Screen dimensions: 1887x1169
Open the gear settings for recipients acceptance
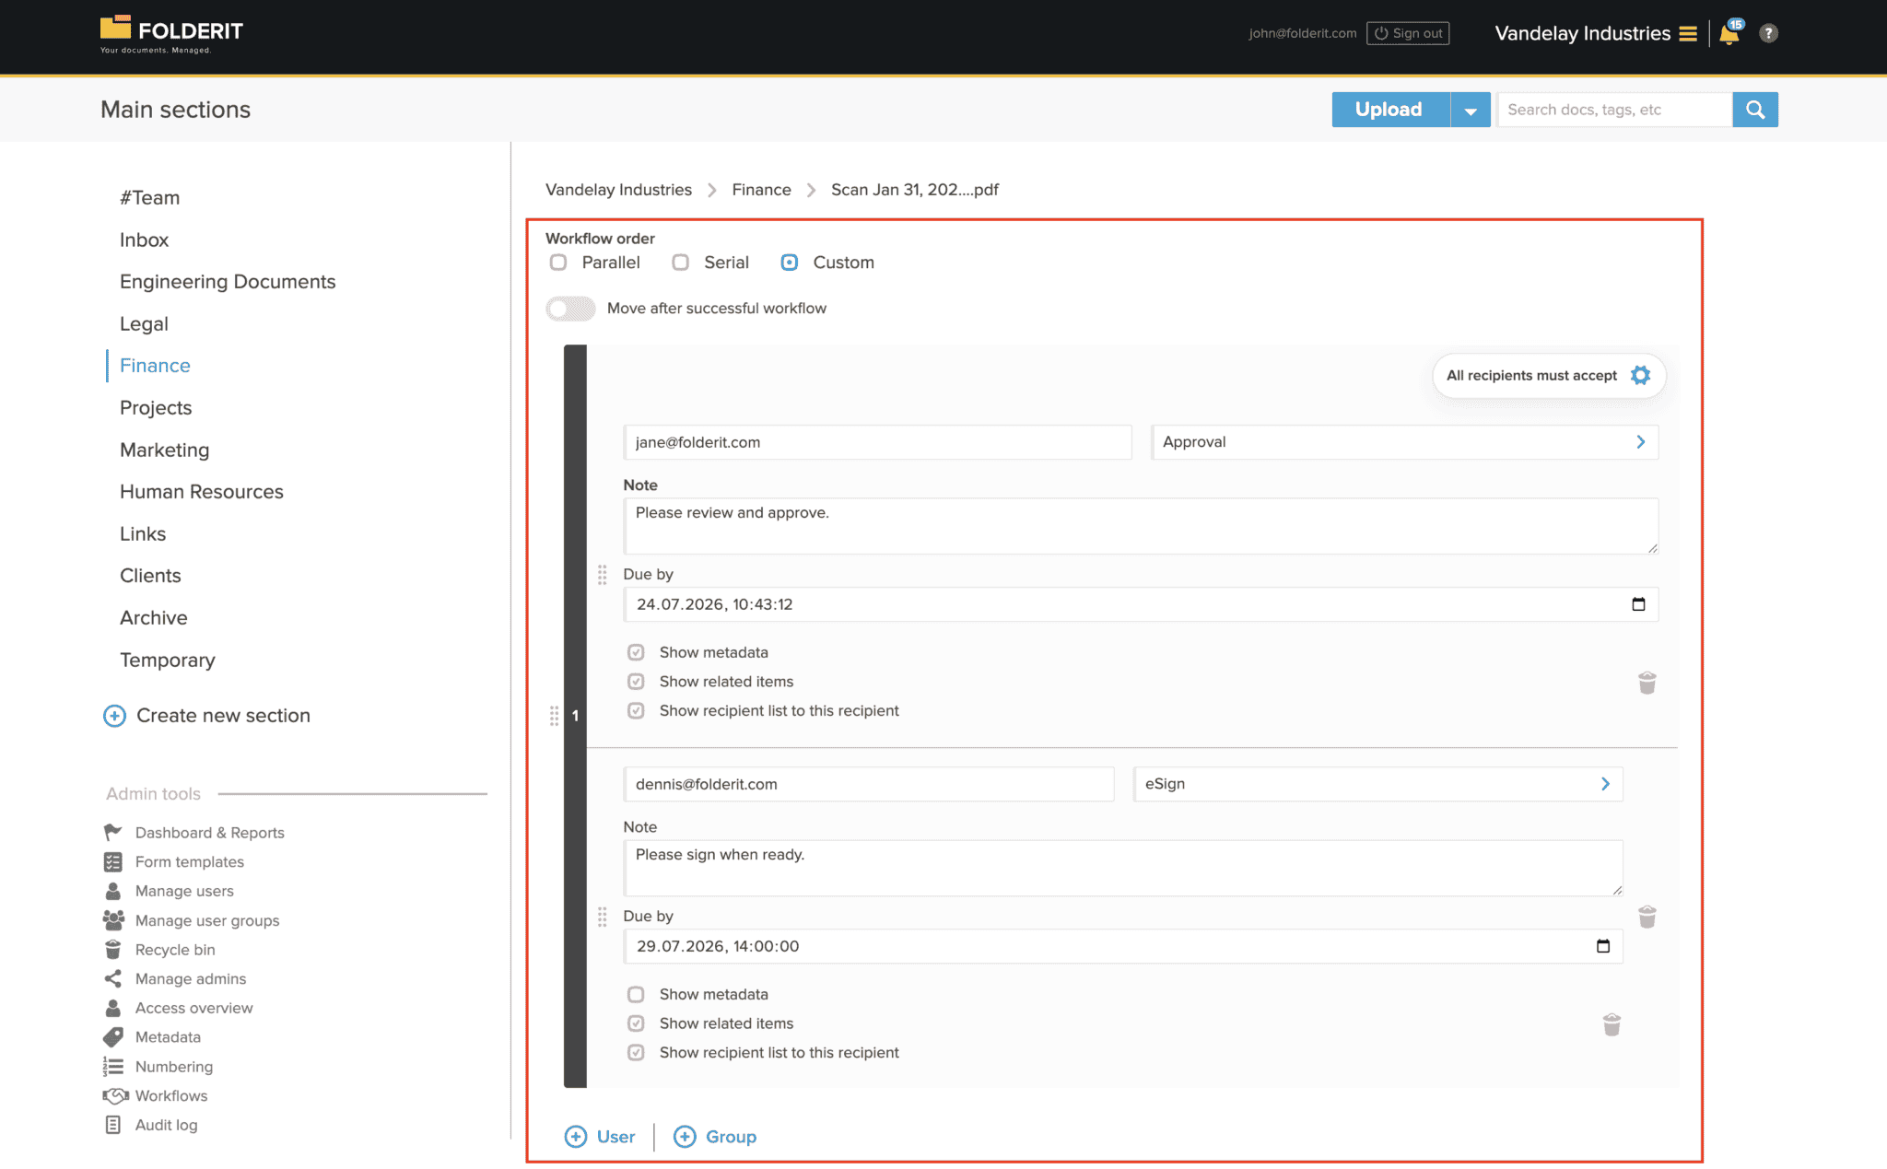[1640, 375]
